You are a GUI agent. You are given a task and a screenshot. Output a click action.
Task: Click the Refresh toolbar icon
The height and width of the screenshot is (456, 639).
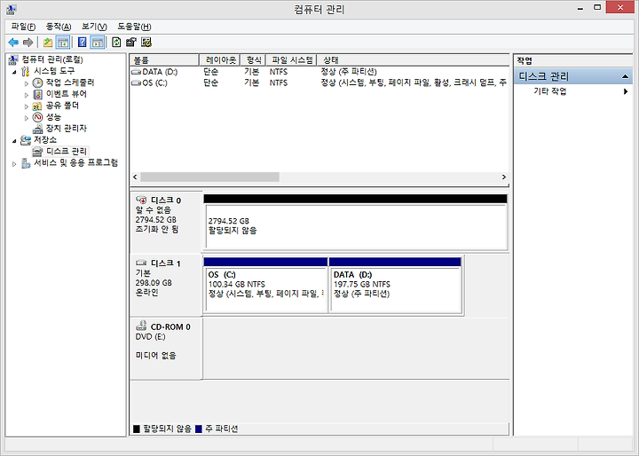116,42
